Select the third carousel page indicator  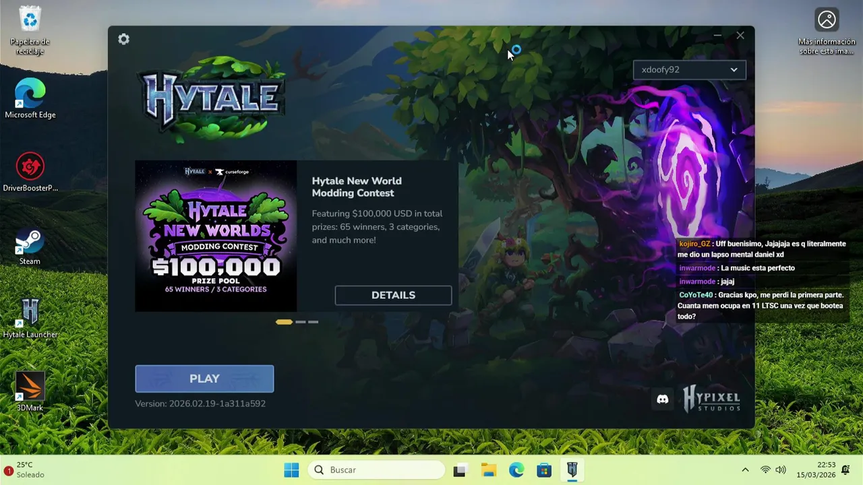313,322
